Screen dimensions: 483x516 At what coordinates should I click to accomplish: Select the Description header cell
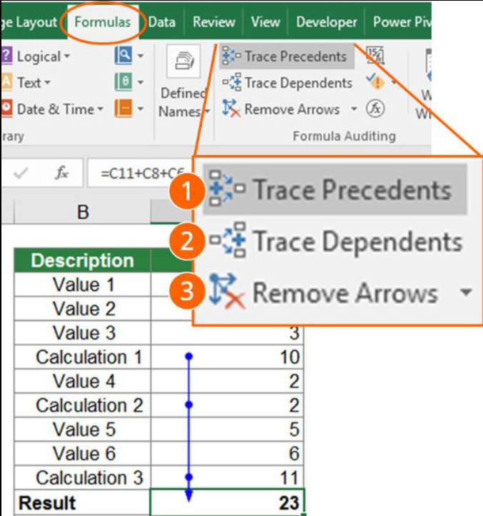pos(83,260)
